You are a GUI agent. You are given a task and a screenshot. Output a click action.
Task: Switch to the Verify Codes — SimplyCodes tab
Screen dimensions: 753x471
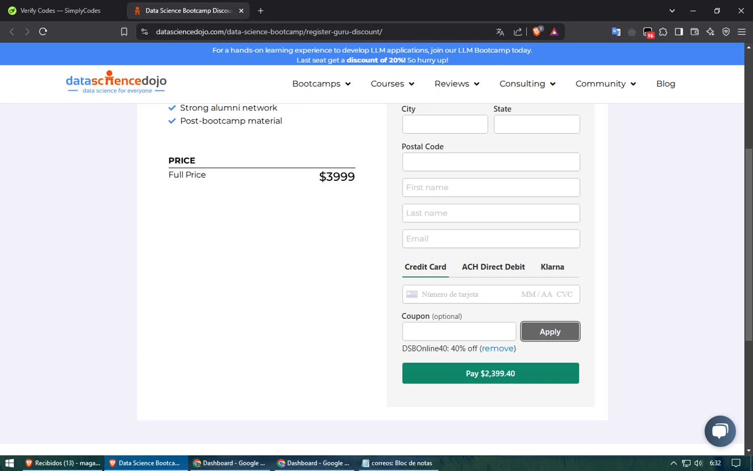(x=60, y=11)
